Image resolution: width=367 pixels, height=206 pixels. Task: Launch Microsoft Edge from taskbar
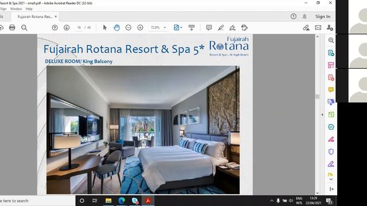pos(122,201)
